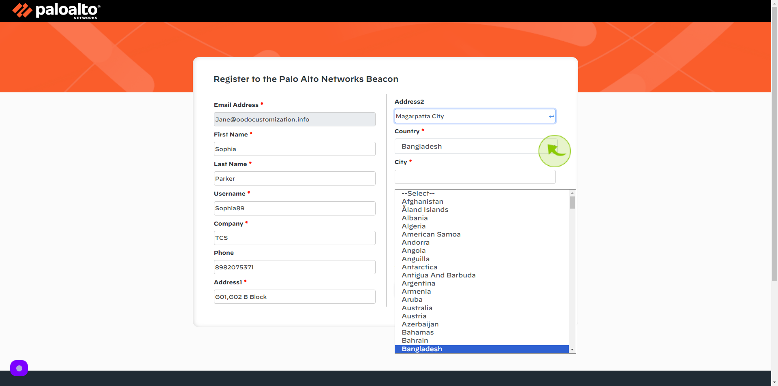Click the page scrollbar down arrow
This screenshot has width=778, height=386.
(774, 382)
